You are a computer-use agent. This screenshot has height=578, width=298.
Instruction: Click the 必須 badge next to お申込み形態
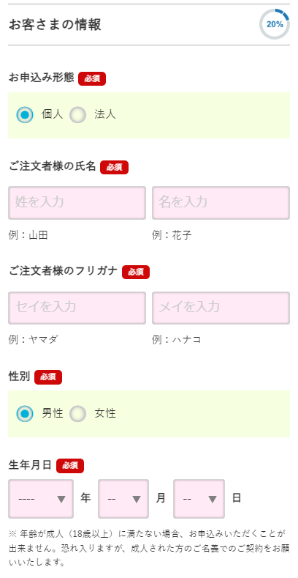(x=92, y=79)
